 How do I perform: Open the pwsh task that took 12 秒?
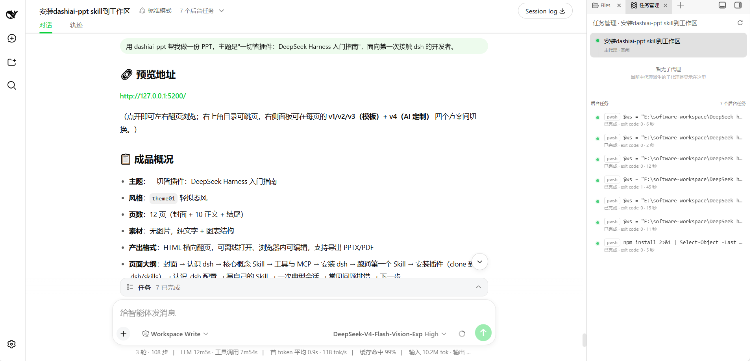tap(668, 162)
